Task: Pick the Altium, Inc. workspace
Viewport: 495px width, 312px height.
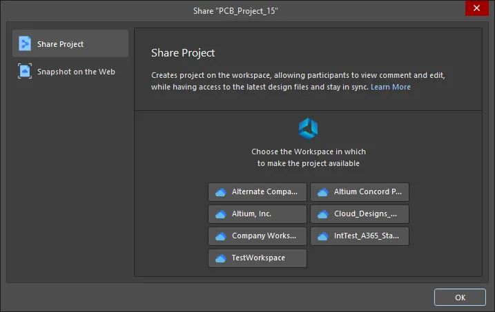Action: click(258, 214)
